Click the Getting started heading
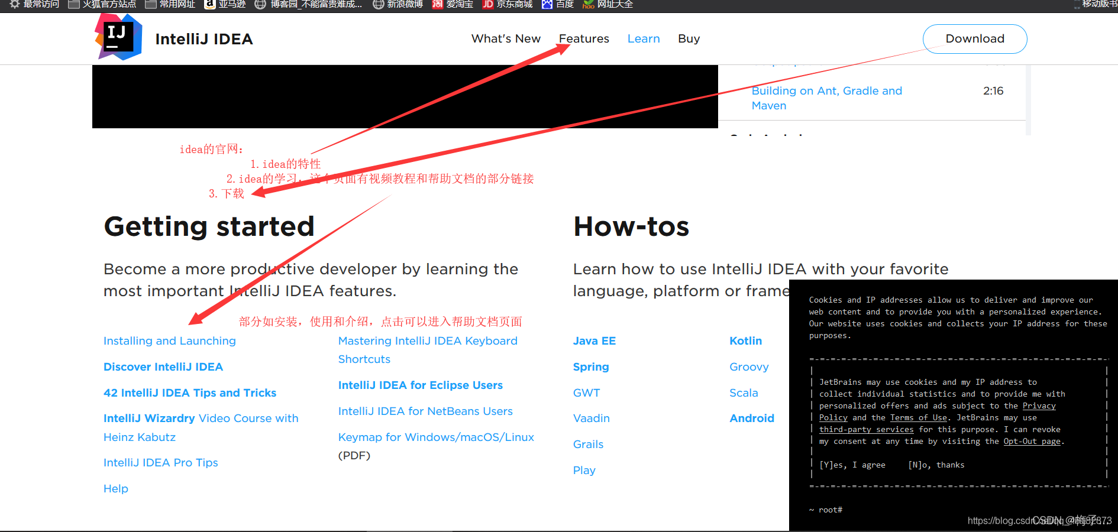The image size is (1118, 532). tap(209, 227)
